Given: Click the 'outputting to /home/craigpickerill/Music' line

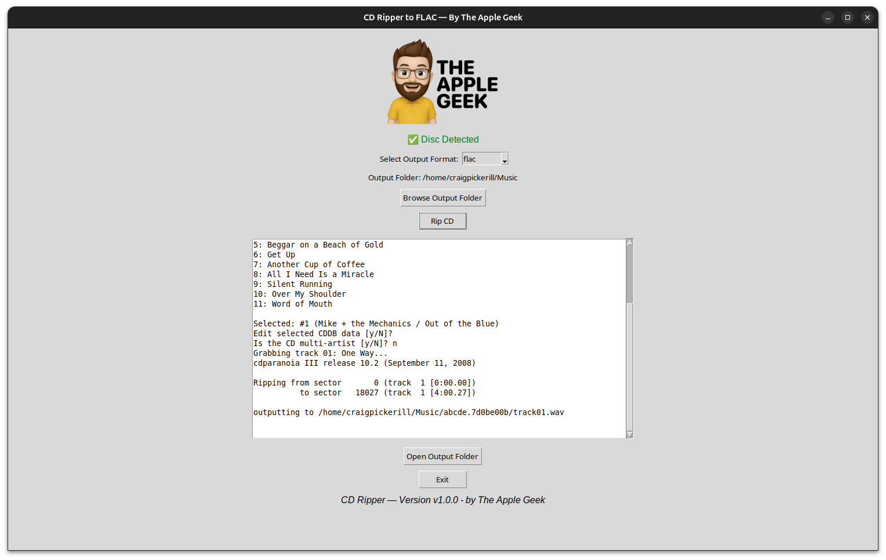Looking at the screenshot, I should point(409,413).
